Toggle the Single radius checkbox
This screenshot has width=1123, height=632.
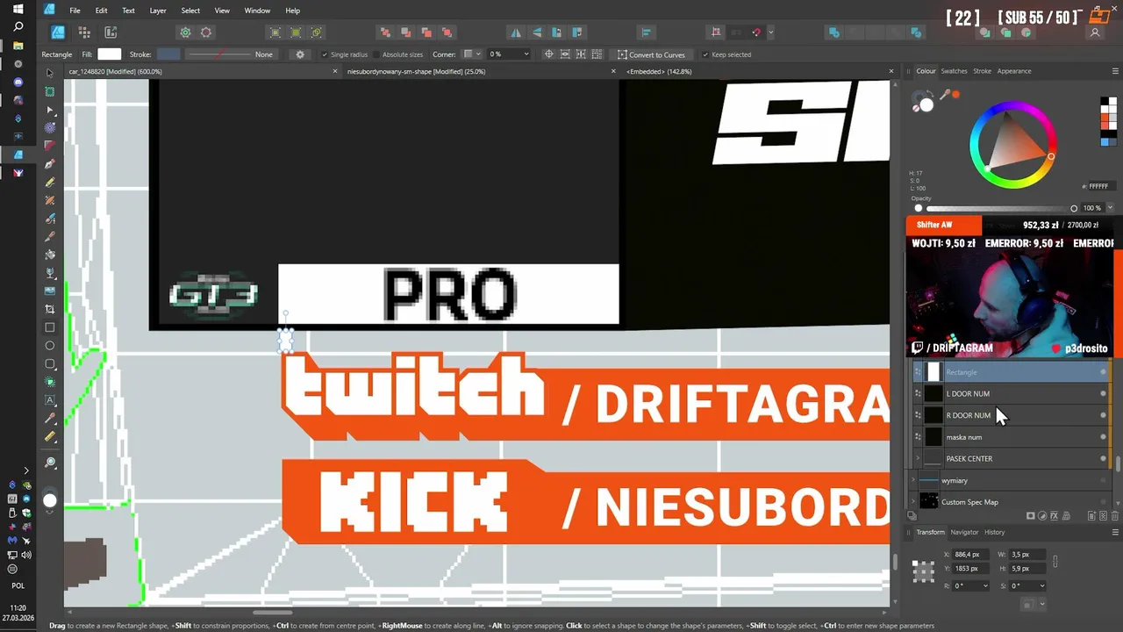tap(325, 54)
